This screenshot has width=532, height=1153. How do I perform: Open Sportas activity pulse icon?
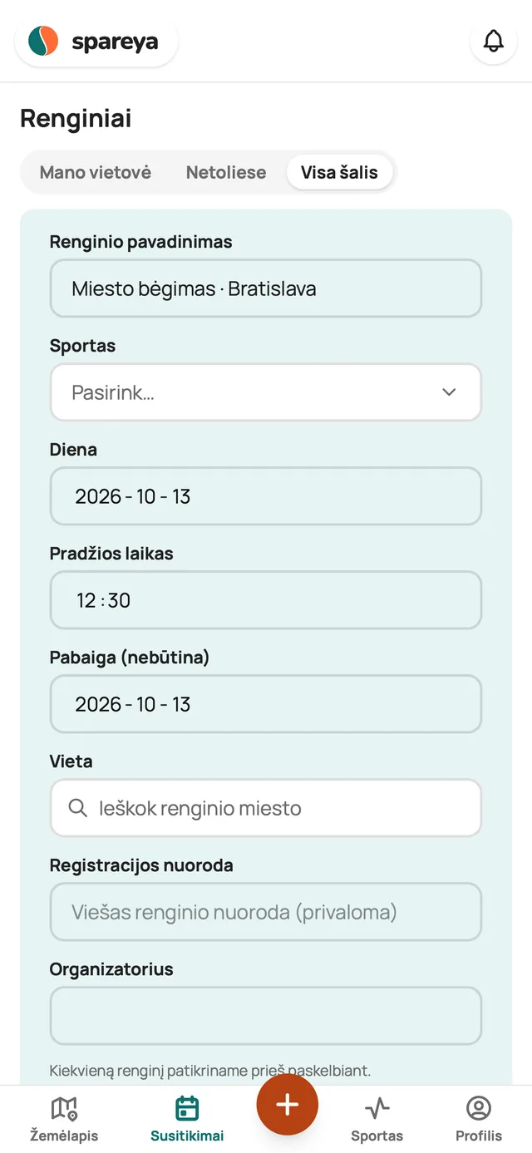click(x=377, y=1108)
